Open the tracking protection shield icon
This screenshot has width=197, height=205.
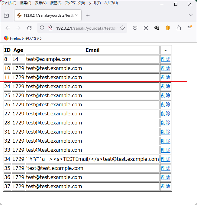click(42, 28)
